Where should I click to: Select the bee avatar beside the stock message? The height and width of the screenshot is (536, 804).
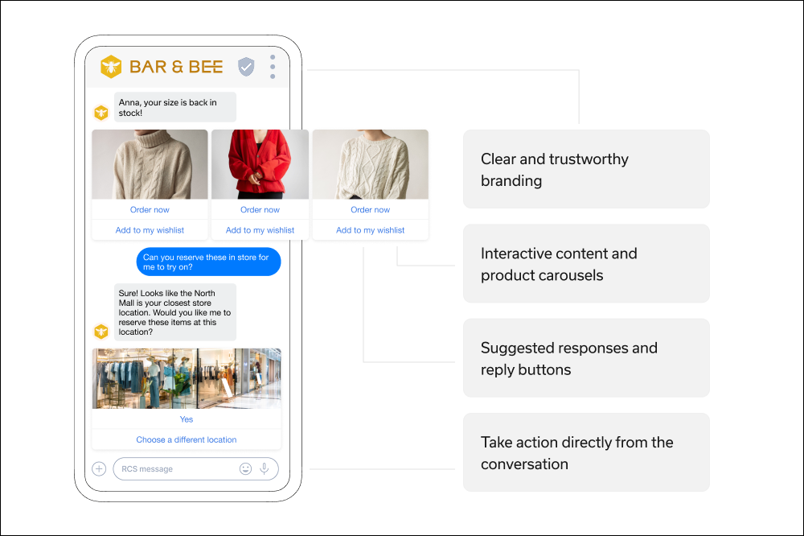click(101, 112)
